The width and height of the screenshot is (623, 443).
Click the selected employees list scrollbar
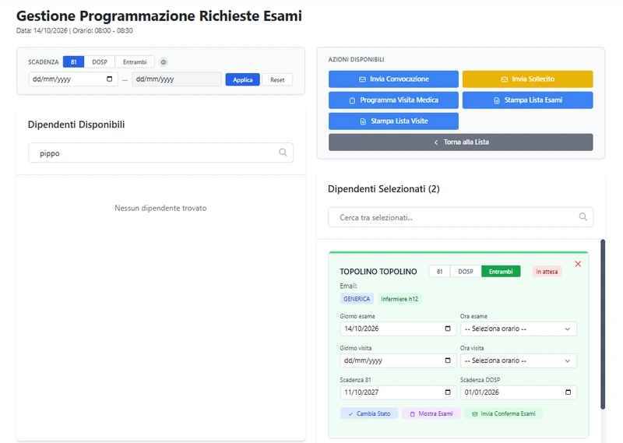(603, 324)
